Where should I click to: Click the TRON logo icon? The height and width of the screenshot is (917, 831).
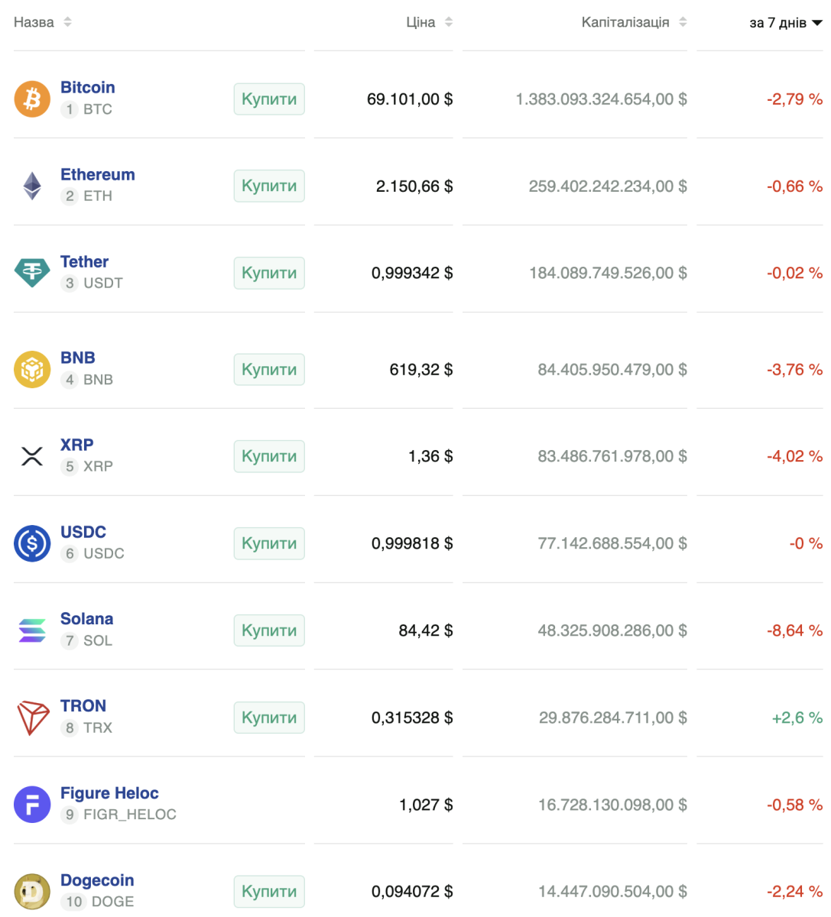coord(32,718)
